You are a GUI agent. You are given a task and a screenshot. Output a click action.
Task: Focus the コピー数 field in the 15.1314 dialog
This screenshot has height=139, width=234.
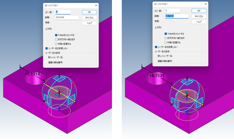point(63,12)
